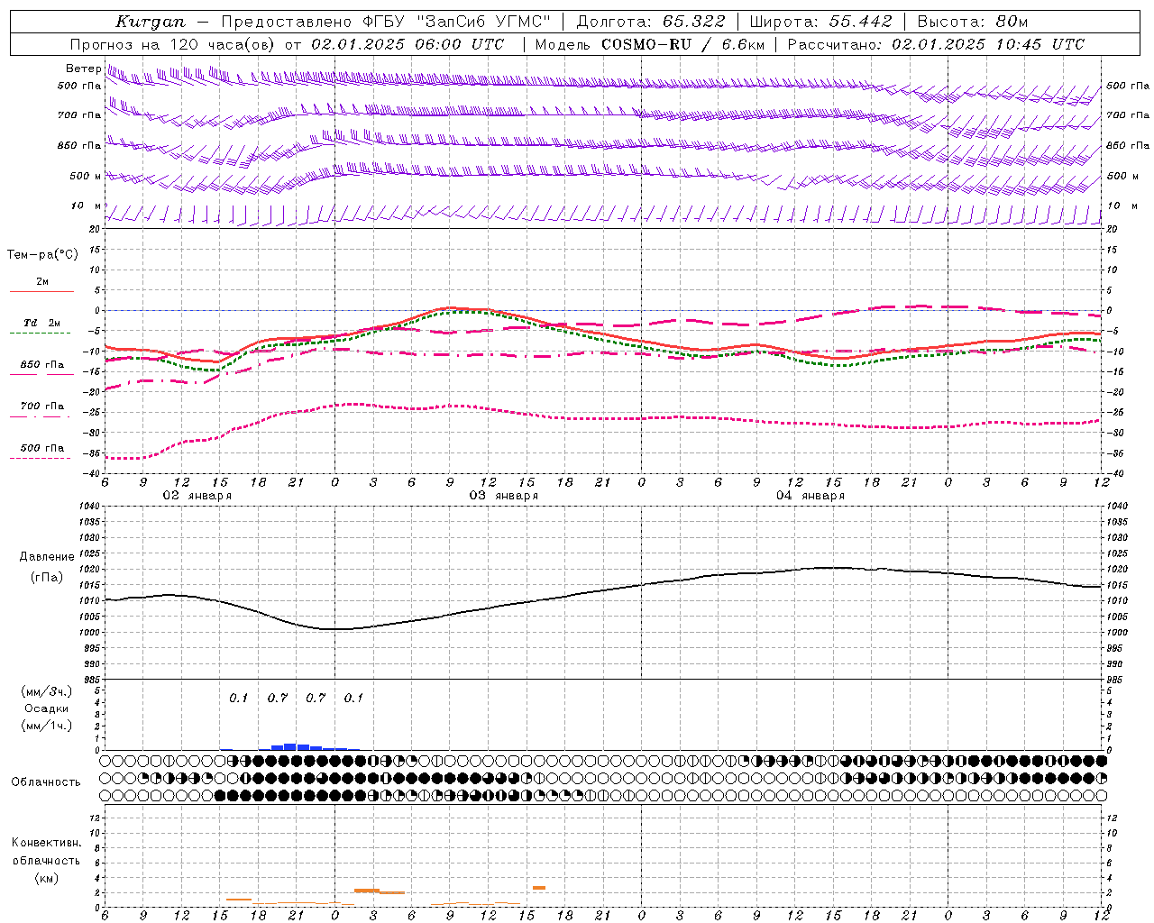Select the Осадки panel label
Image resolution: width=1154 pixels, height=923 pixels.
pos(46,708)
